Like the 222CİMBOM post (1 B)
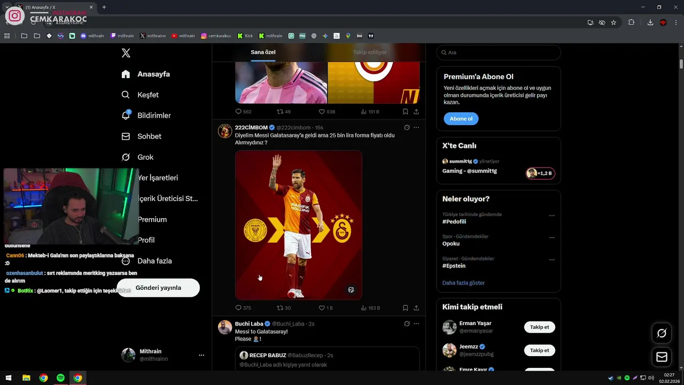 point(325,308)
